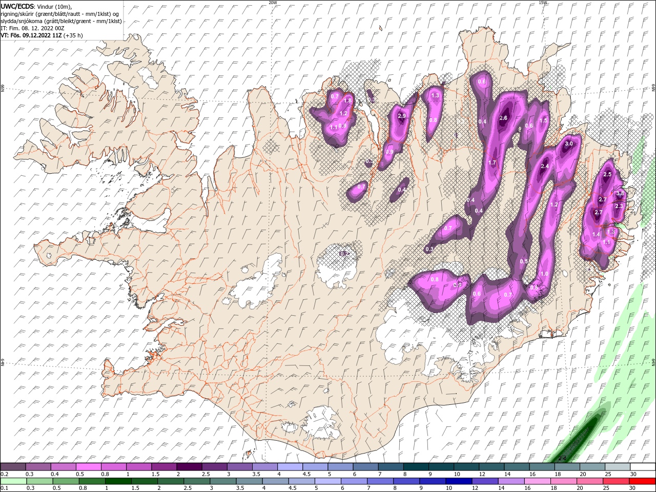Click the '(+35 h)' forecast offset text
The image size is (656, 492).
pyautogui.click(x=73, y=35)
